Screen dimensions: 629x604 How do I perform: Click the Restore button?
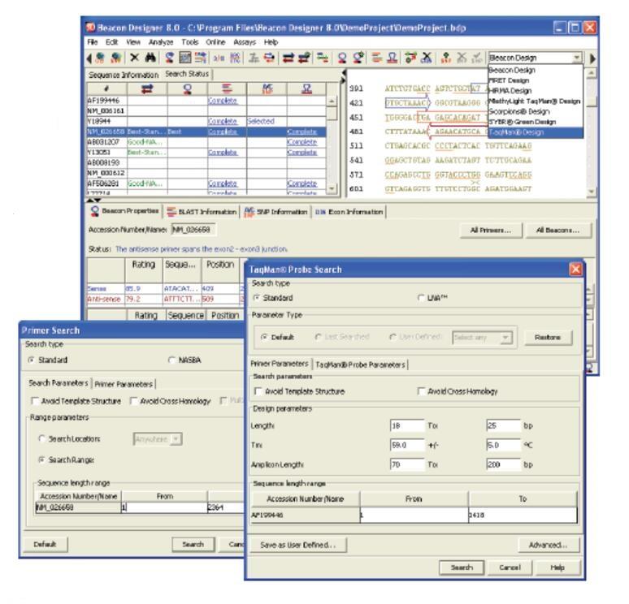pos(548,338)
